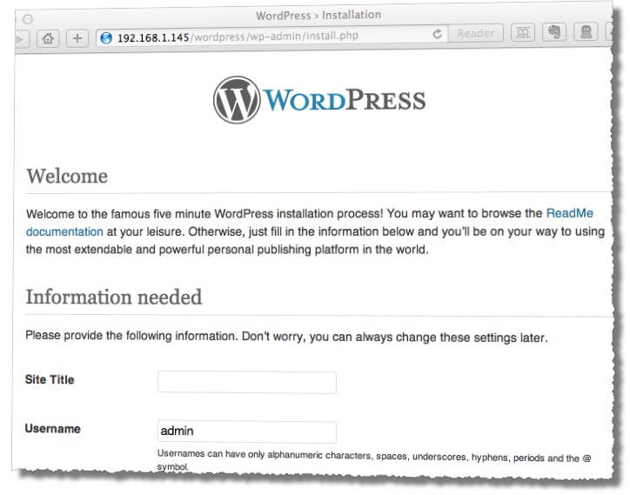
Task: Click the Welcome heading
Action: coord(67,176)
